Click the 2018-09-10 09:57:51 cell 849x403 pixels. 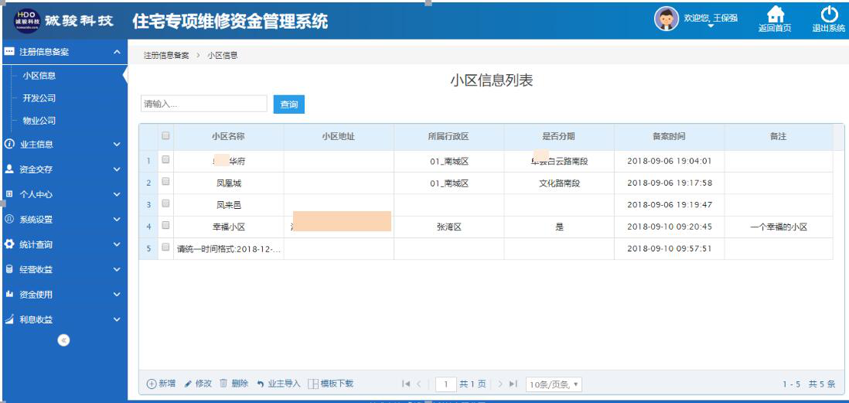[670, 248]
